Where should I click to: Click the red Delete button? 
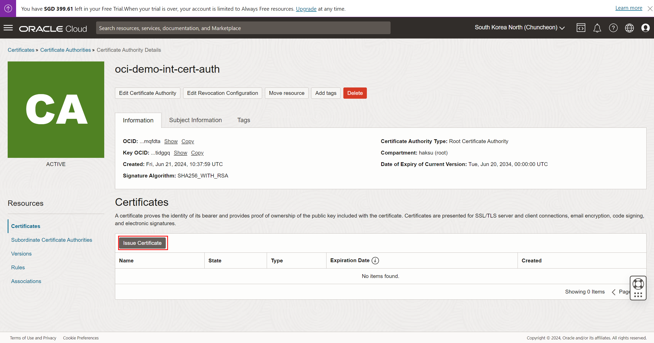tap(355, 93)
